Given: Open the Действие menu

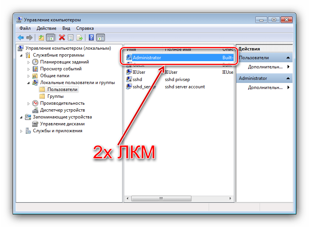Looking at the screenshot, I should (46, 28).
